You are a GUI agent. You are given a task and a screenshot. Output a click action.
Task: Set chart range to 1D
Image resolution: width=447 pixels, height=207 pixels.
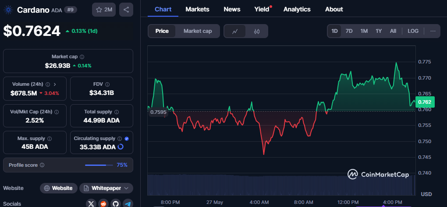[334, 31]
